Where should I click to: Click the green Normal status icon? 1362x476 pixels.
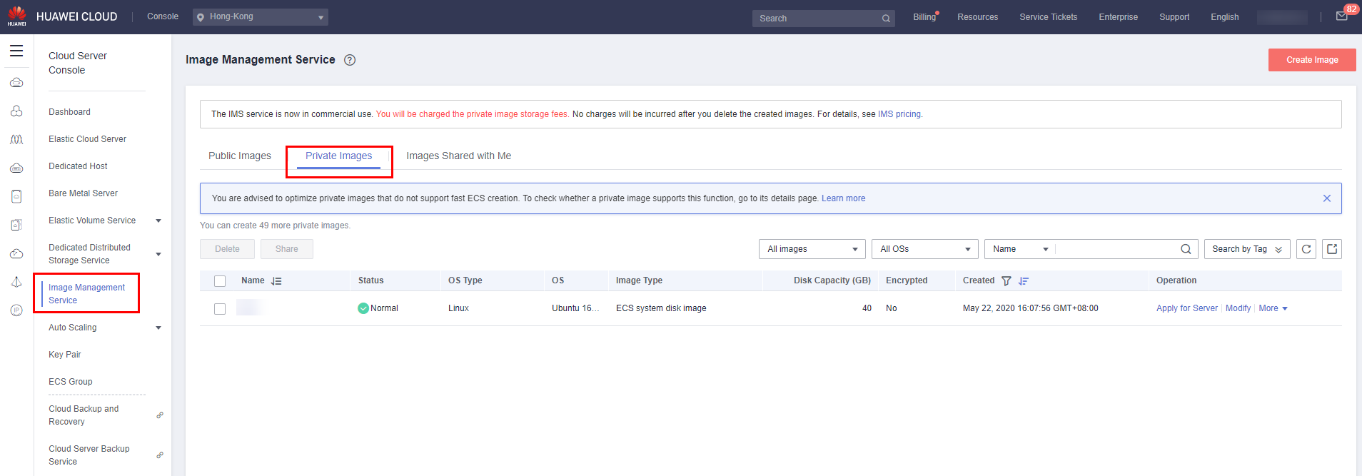[363, 308]
